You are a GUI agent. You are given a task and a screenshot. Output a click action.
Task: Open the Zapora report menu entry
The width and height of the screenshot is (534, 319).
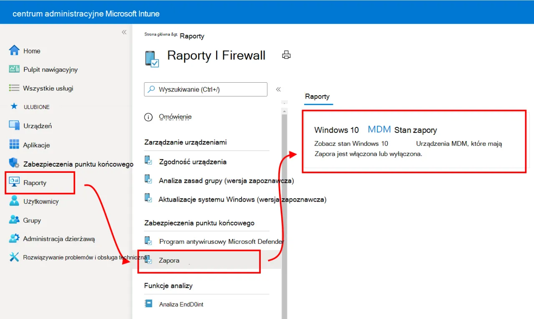point(169,260)
